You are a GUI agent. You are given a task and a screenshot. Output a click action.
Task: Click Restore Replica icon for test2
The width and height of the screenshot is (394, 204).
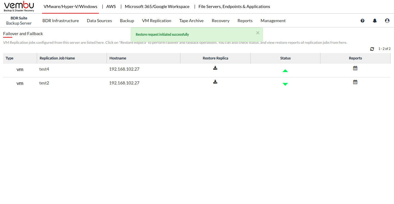[x=215, y=82]
